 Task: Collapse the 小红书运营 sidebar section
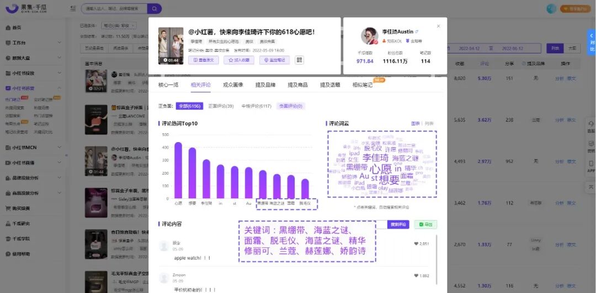pyautogui.click(x=34, y=88)
